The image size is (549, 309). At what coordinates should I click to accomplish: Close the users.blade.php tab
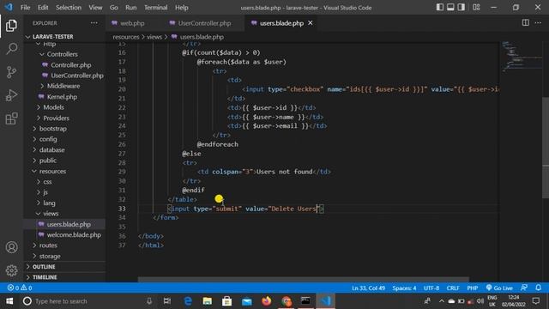(x=311, y=23)
